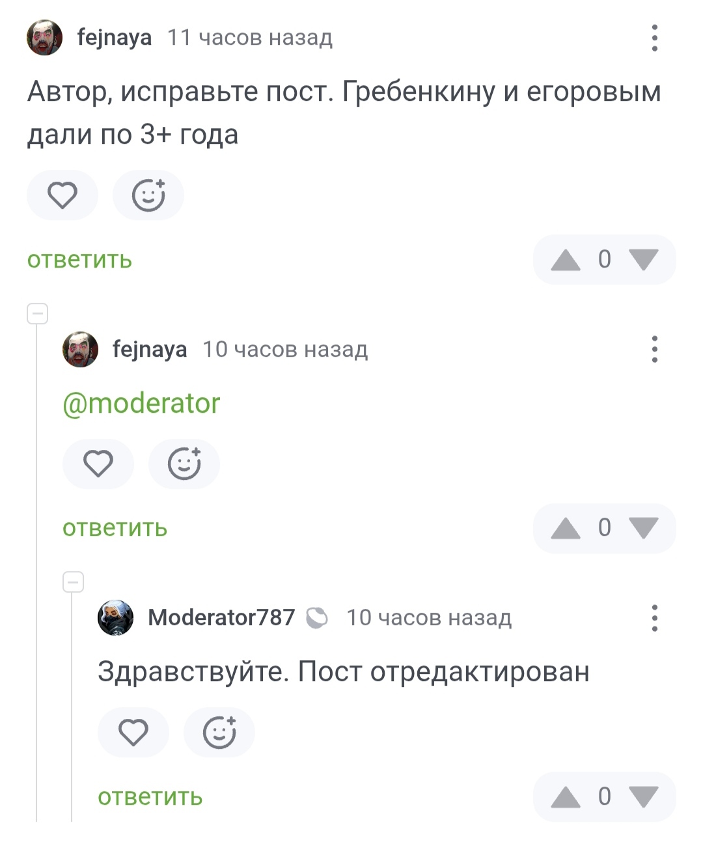Add emoji reaction to @moderator comment
The height and width of the screenshot is (855, 703).
184,464
